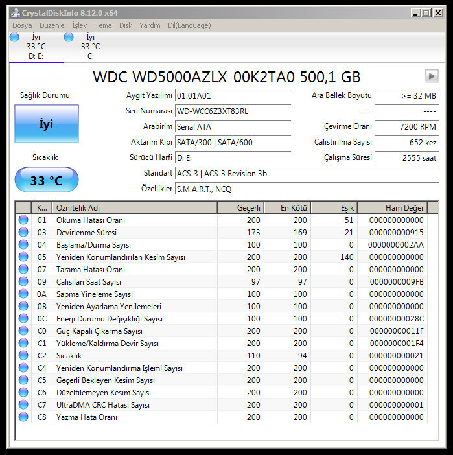
Task: Click status orb in row 0C
Action: [x=23, y=319]
